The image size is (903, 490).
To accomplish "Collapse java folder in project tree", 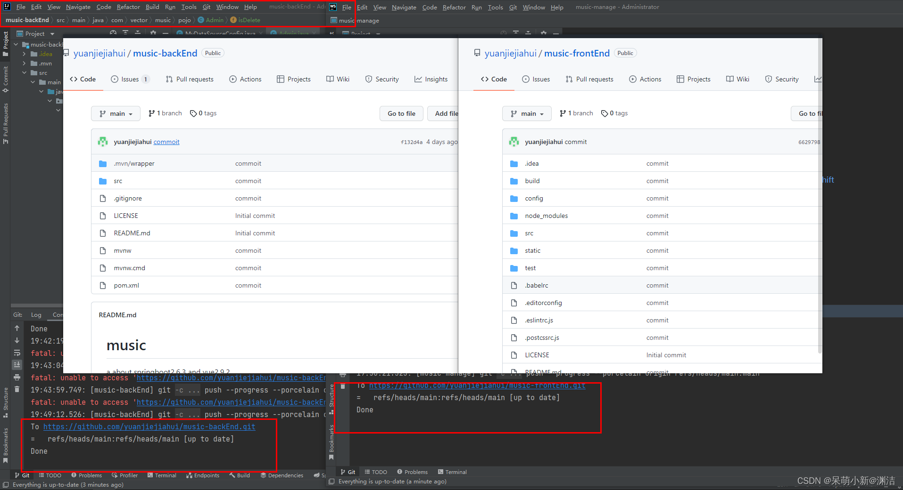I will pyautogui.click(x=41, y=92).
